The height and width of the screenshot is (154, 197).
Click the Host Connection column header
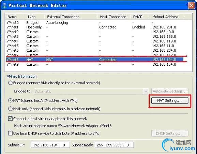(x=113, y=17)
